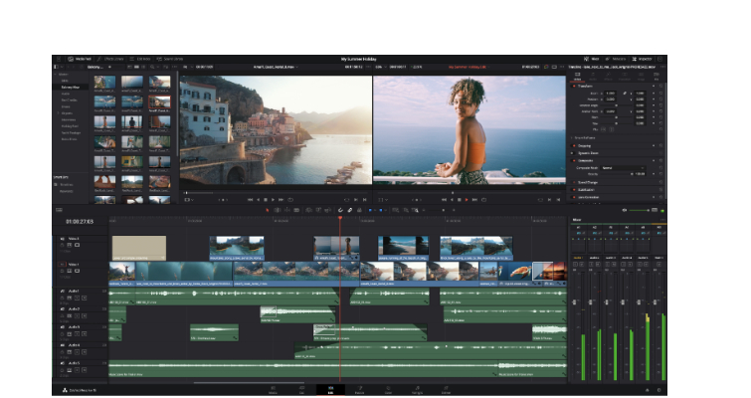Open the Media Pool panel
This screenshot has height=398, width=751.
click(x=80, y=59)
